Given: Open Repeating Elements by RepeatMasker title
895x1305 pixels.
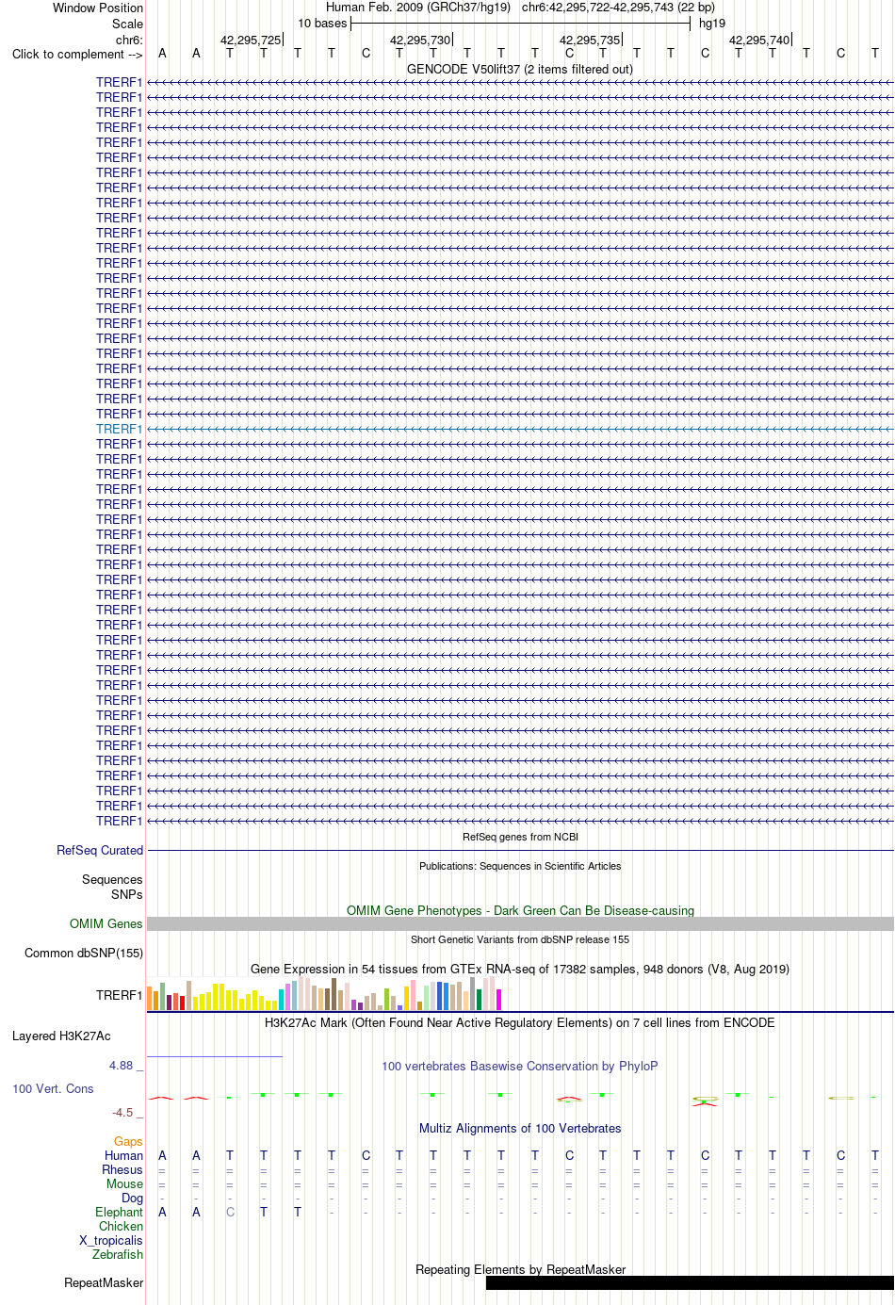Looking at the screenshot, I should pyautogui.click(x=520, y=1269).
